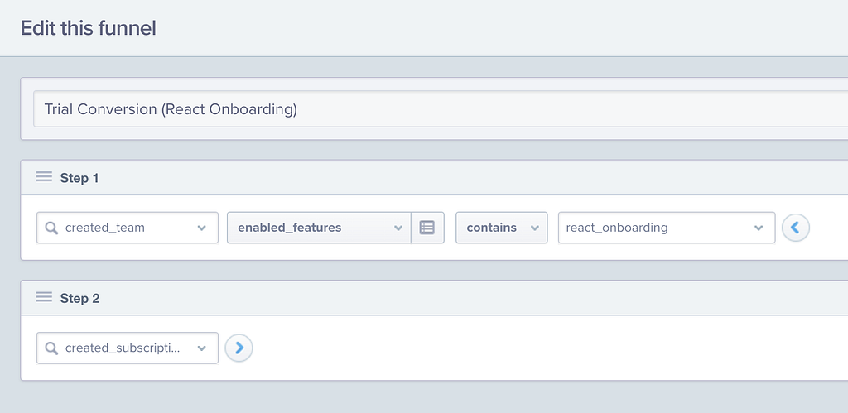Viewport: 848px width, 413px height.
Task: Open the react_onboarding value dropdown
Action: pyautogui.click(x=759, y=228)
